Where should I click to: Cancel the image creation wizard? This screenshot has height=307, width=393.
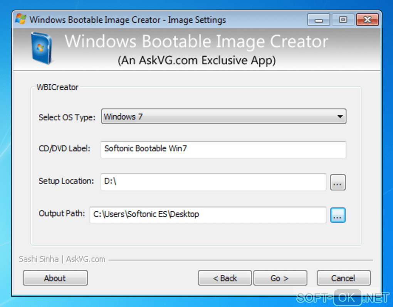tap(344, 278)
